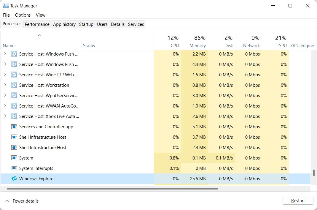Click the Shell Infrastructure Host 2.4 MB icon
The width and height of the screenshot is (317, 210).
pos(14,147)
